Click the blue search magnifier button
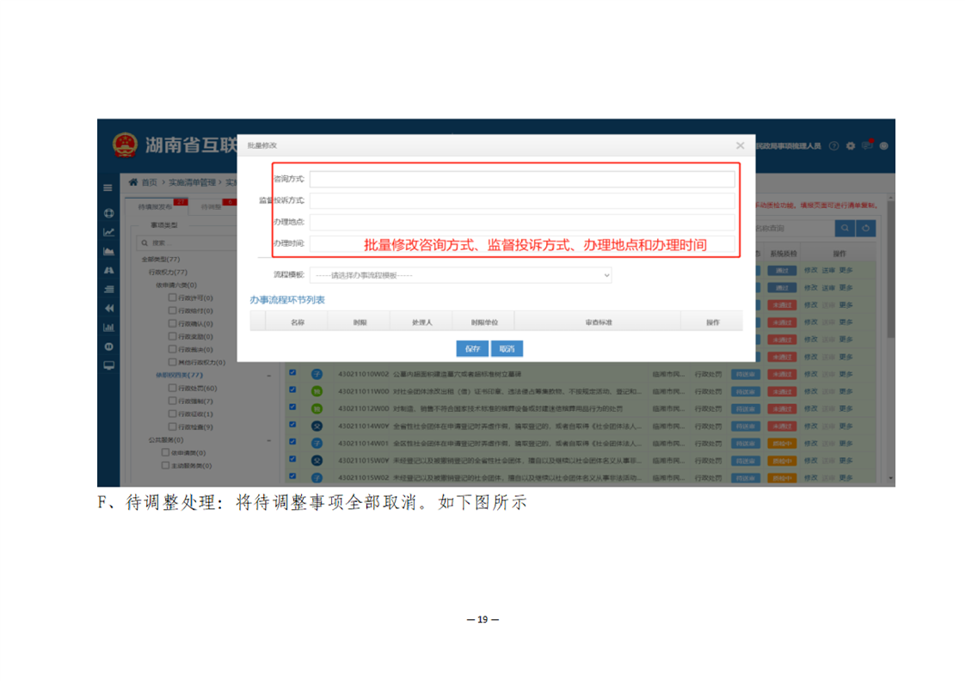 point(845,228)
